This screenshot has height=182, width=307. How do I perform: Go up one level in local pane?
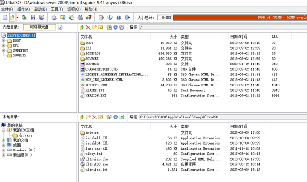click(82, 117)
